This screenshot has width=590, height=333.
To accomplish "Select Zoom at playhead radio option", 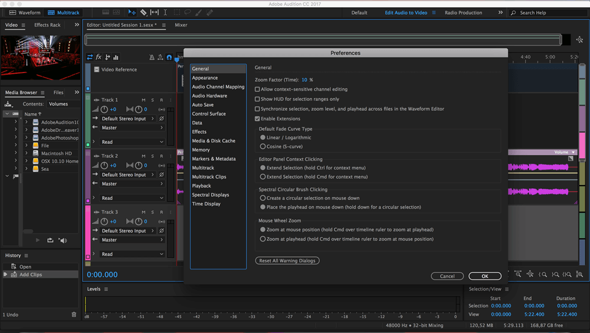I will point(263,239).
